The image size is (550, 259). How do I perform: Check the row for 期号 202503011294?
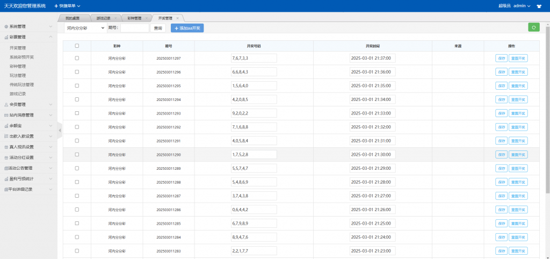(77, 99)
